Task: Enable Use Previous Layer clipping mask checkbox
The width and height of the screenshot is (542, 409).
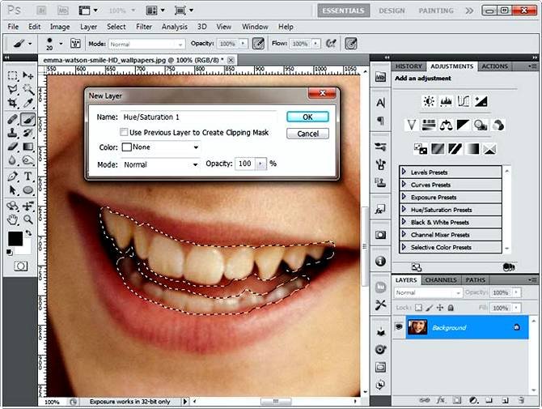Action: coord(124,132)
